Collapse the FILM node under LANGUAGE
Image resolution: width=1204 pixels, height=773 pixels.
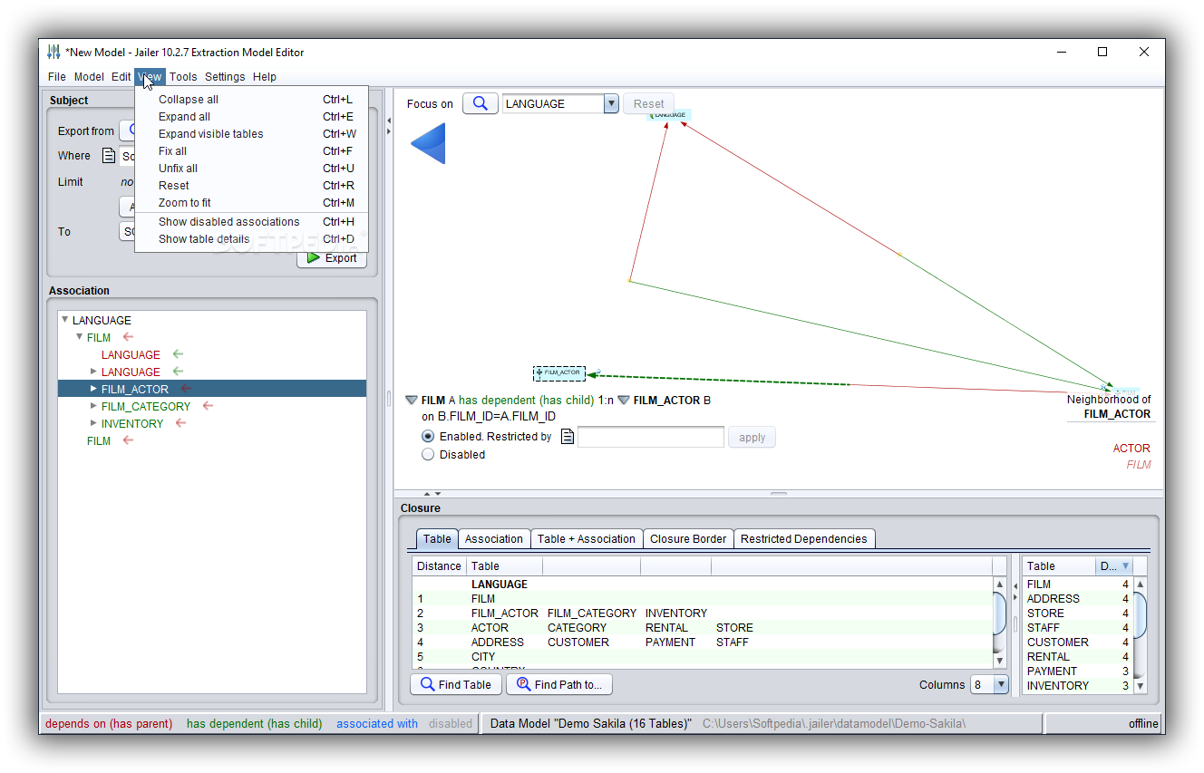tap(80, 337)
